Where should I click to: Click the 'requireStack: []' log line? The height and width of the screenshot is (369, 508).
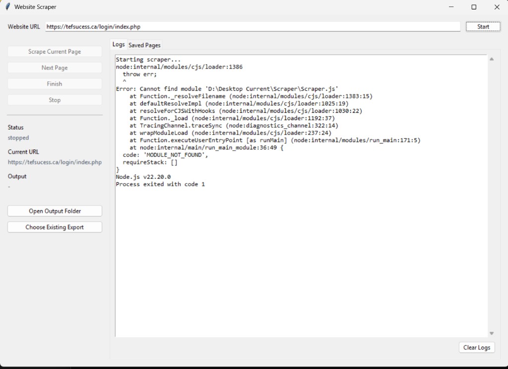[x=150, y=162]
